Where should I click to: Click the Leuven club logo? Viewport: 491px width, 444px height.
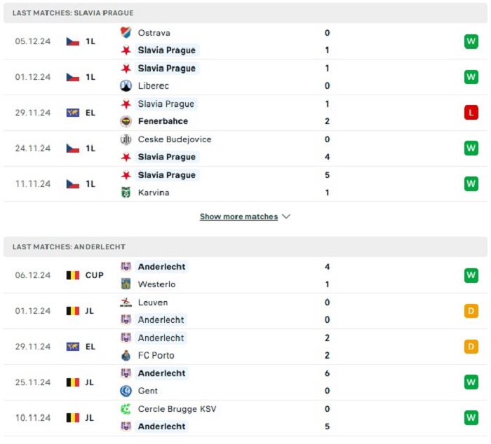[x=126, y=303]
